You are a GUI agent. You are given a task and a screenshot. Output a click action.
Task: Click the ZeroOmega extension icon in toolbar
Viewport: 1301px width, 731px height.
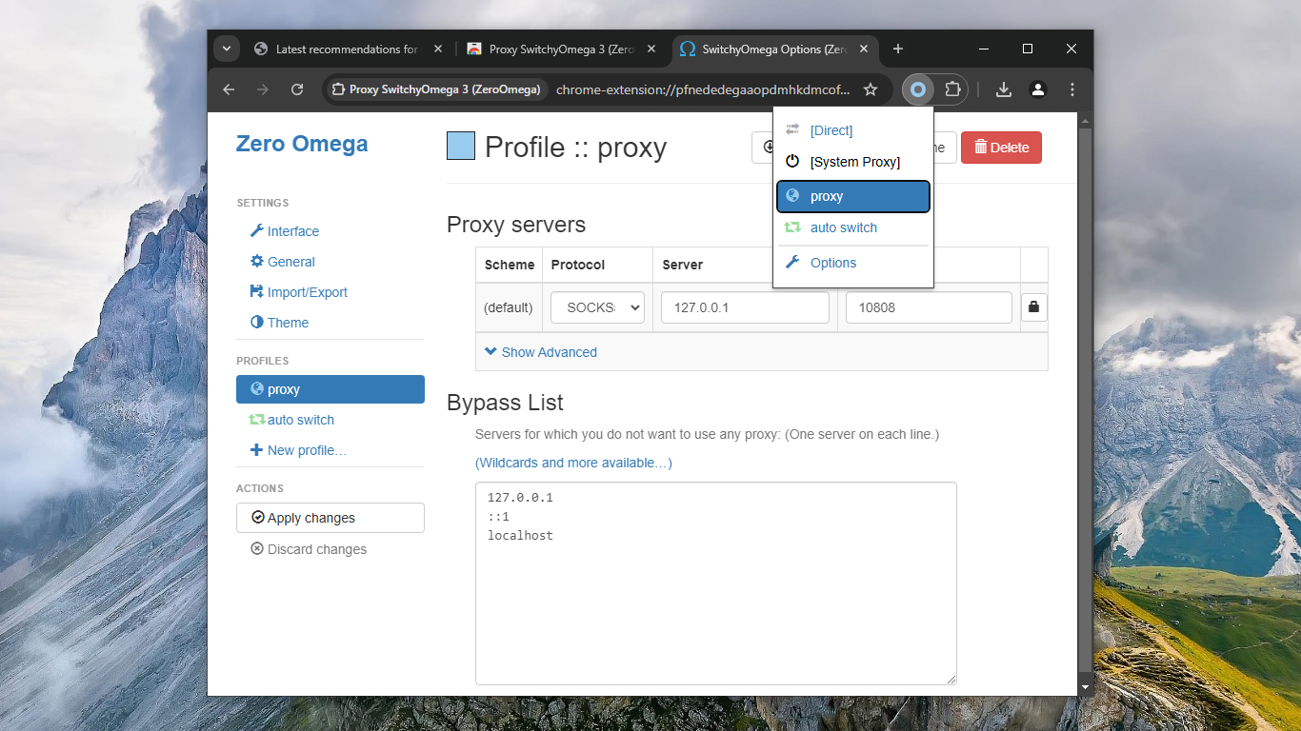[917, 89]
